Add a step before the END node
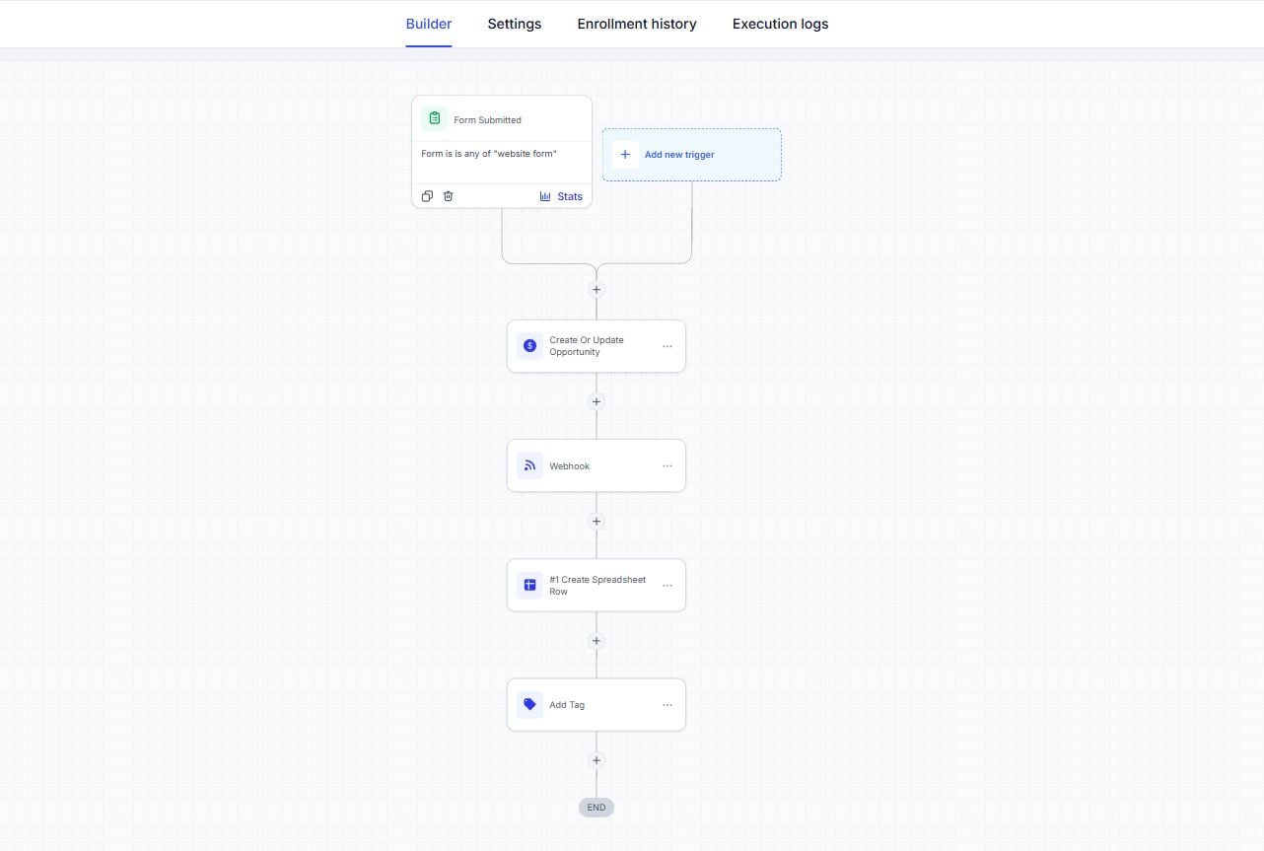The width and height of the screenshot is (1264, 851). (x=597, y=760)
